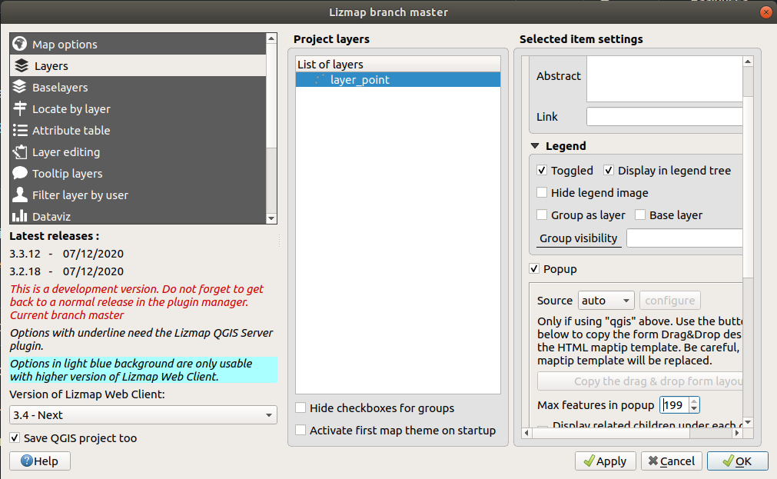Enable Hide legend image
777x479 pixels.
[x=542, y=192]
